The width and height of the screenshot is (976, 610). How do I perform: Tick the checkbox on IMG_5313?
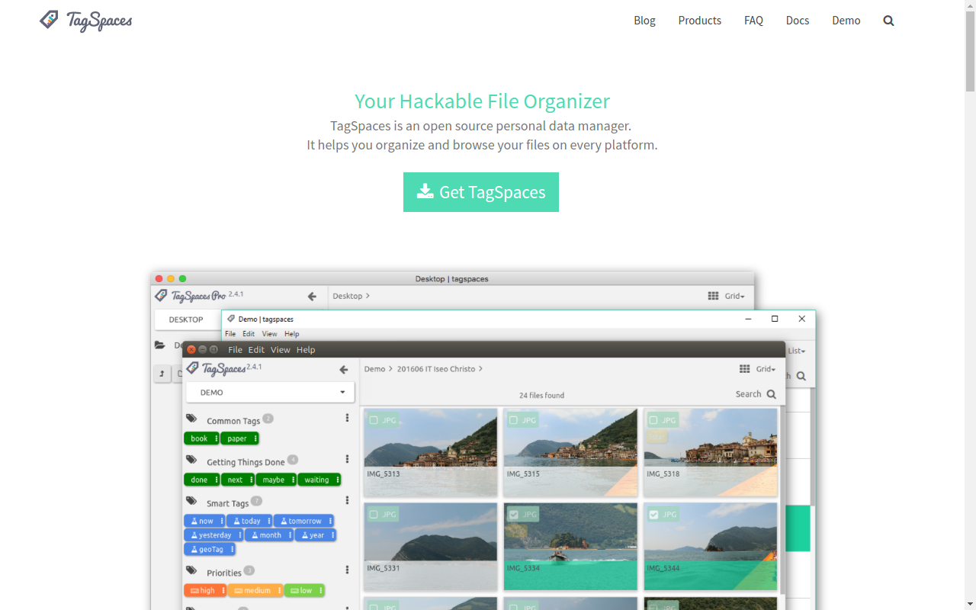(x=373, y=420)
